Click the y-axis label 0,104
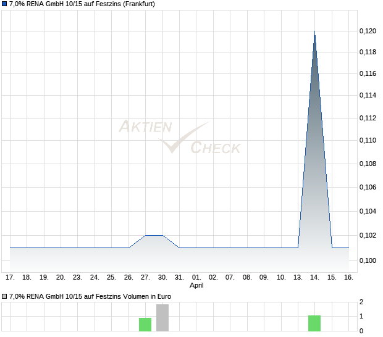 click(368, 211)
